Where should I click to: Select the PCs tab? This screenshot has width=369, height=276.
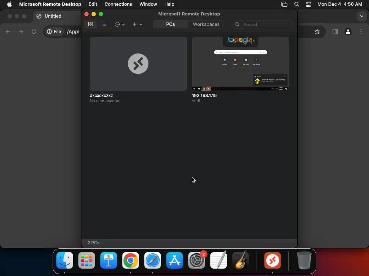click(x=170, y=24)
